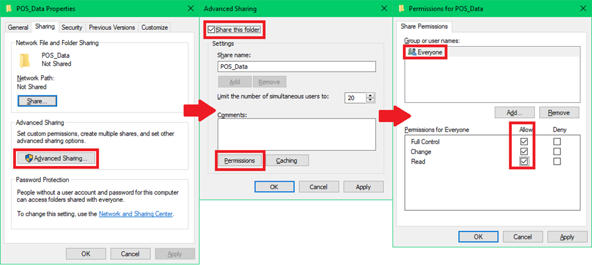Click the POS_Data folder icon in Sharing tab
Image resolution: width=592 pixels, height=265 pixels.
[x=25, y=59]
